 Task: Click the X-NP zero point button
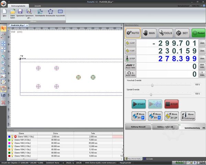coord(130,44)
